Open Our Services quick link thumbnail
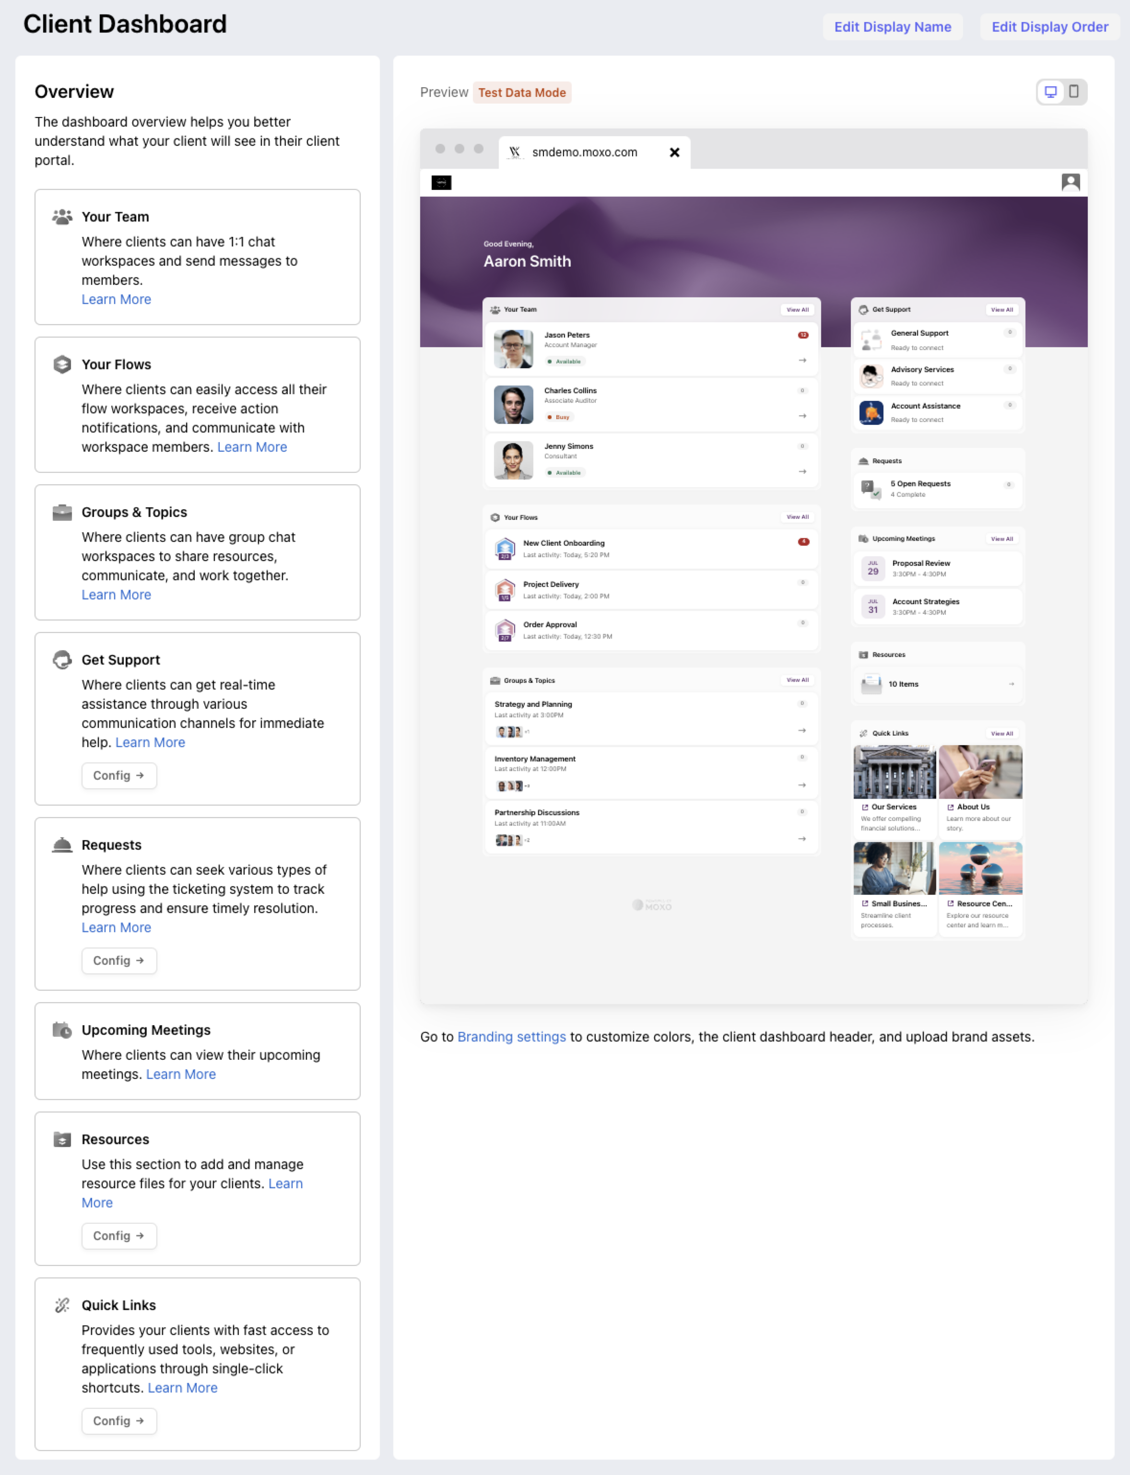 click(x=895, y=772)
